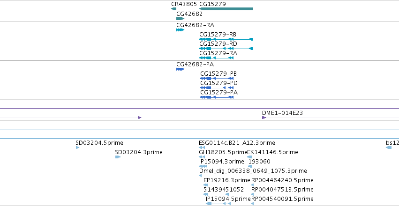Click the CG42682-PA protein glyph

[180, 69]
